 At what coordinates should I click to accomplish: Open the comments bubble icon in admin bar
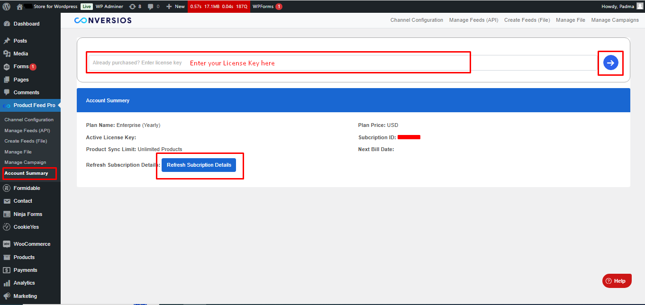pos(151,7)
